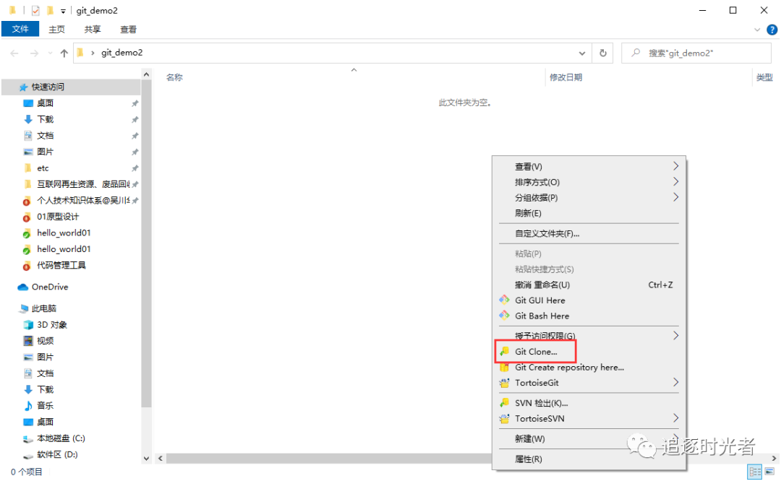Expand the ribbon with the chevron
Screen dimensions: 781x481
[x=756, y=30]
